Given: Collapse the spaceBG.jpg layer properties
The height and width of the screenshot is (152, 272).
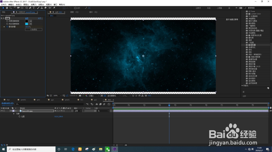Looking at the screenshot, I should tap(11, 111).
